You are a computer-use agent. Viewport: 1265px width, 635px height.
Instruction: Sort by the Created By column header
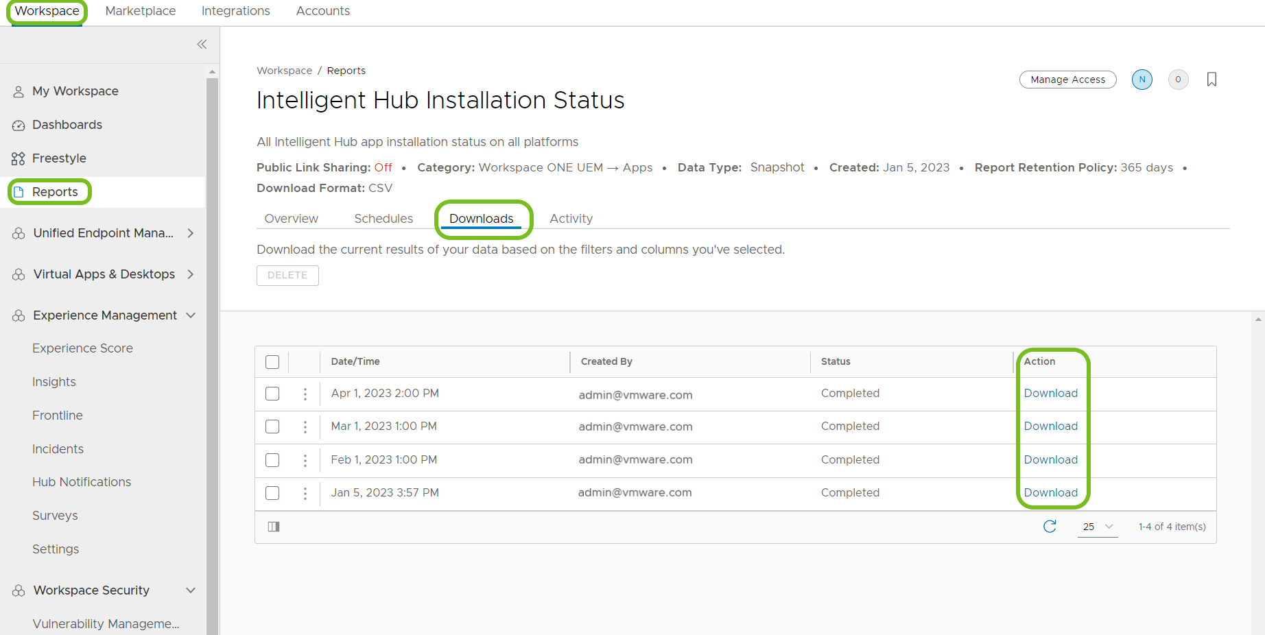(x=606, y=361)
